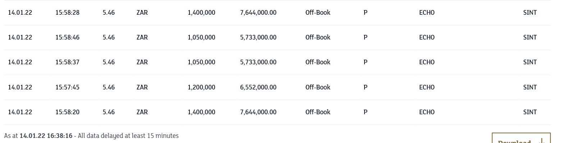Click the 6,552,000.00 trade value
This screenshot has height=143, width=563.
click(x=258, y=87)
